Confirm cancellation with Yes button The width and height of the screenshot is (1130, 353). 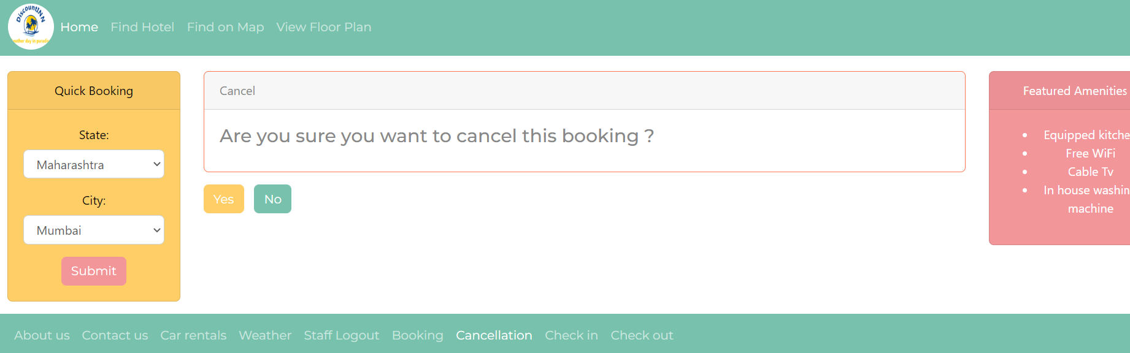[x=223, y=199]
